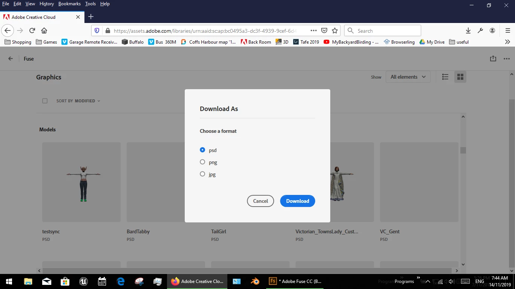Image resolution: width=515 pixels, height=289 pixels.
Task: Open the Firefox account icon
Action: [x=492, y=30]
